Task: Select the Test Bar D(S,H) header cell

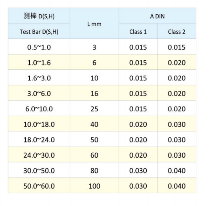Action: coord(39,31)
